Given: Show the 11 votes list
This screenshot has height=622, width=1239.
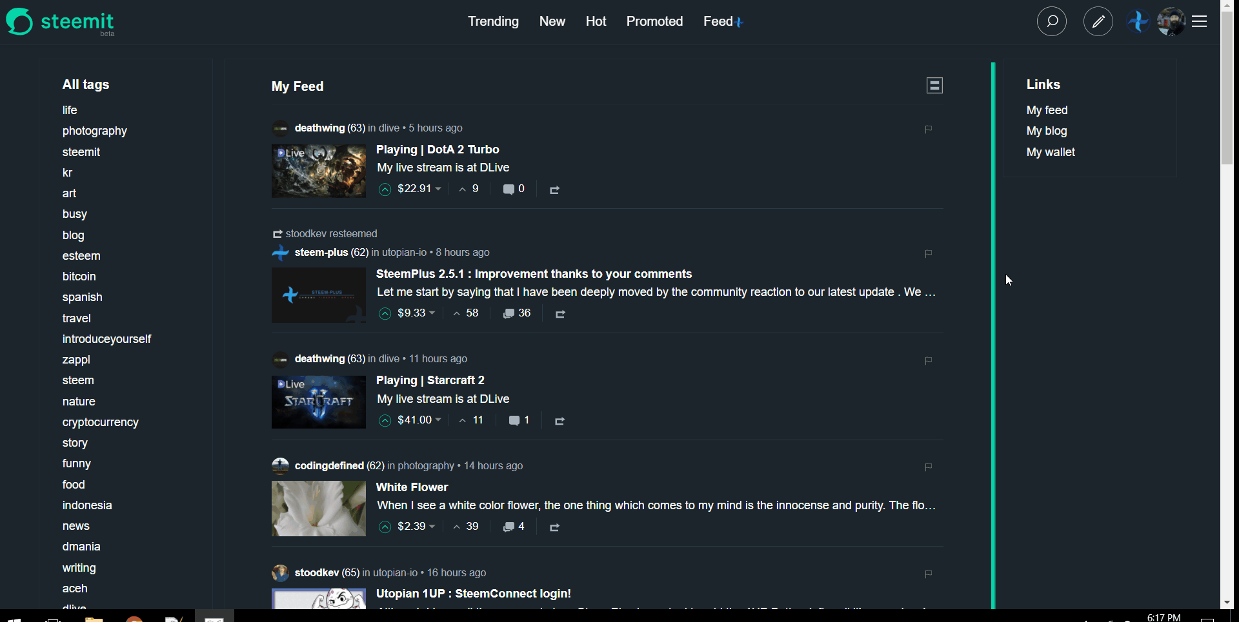Looking at the screenshot, I should pos(471,420).
